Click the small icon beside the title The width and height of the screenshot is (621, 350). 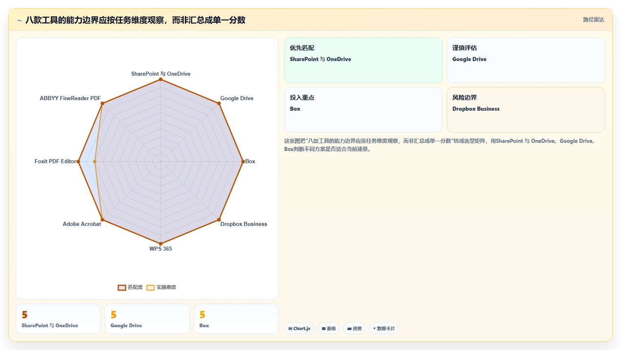pos(19,20)
